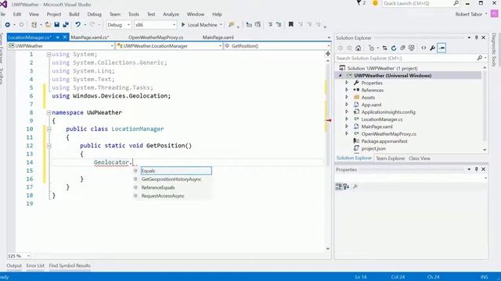Image resolution: width=501 pixels, height=281 pixels.
Task: Select RequestAccessAsync in IntelliSense list
Action: 163,196
